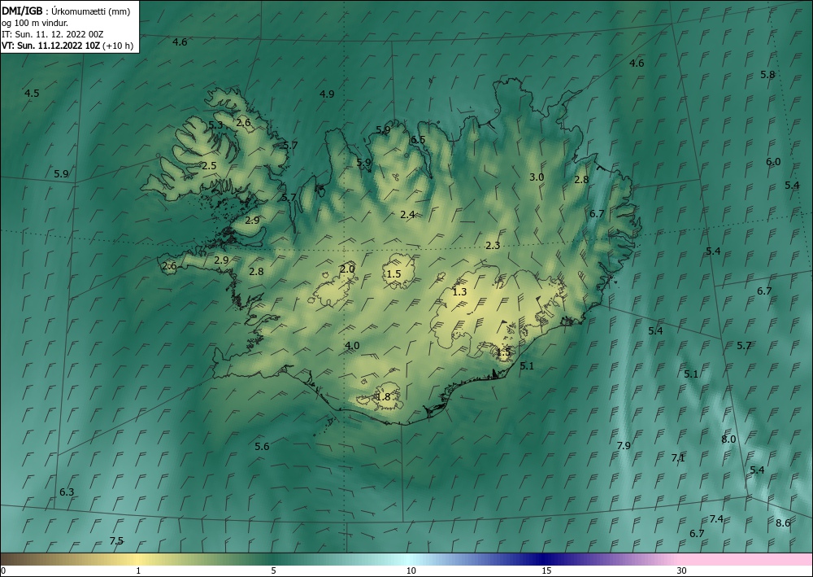Click the 2.5 value in the Westfjords

point(209,166)
